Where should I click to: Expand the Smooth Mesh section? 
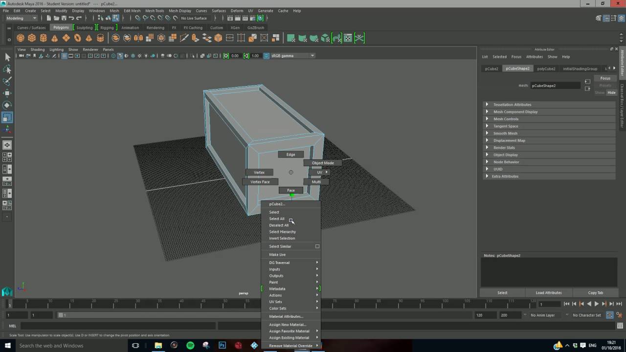click(549, 133)
